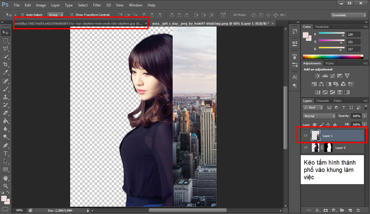Screen dimensions: 370x214
Task: Select the Zoom tool in toolbar
Action: (x=5, y=185)
